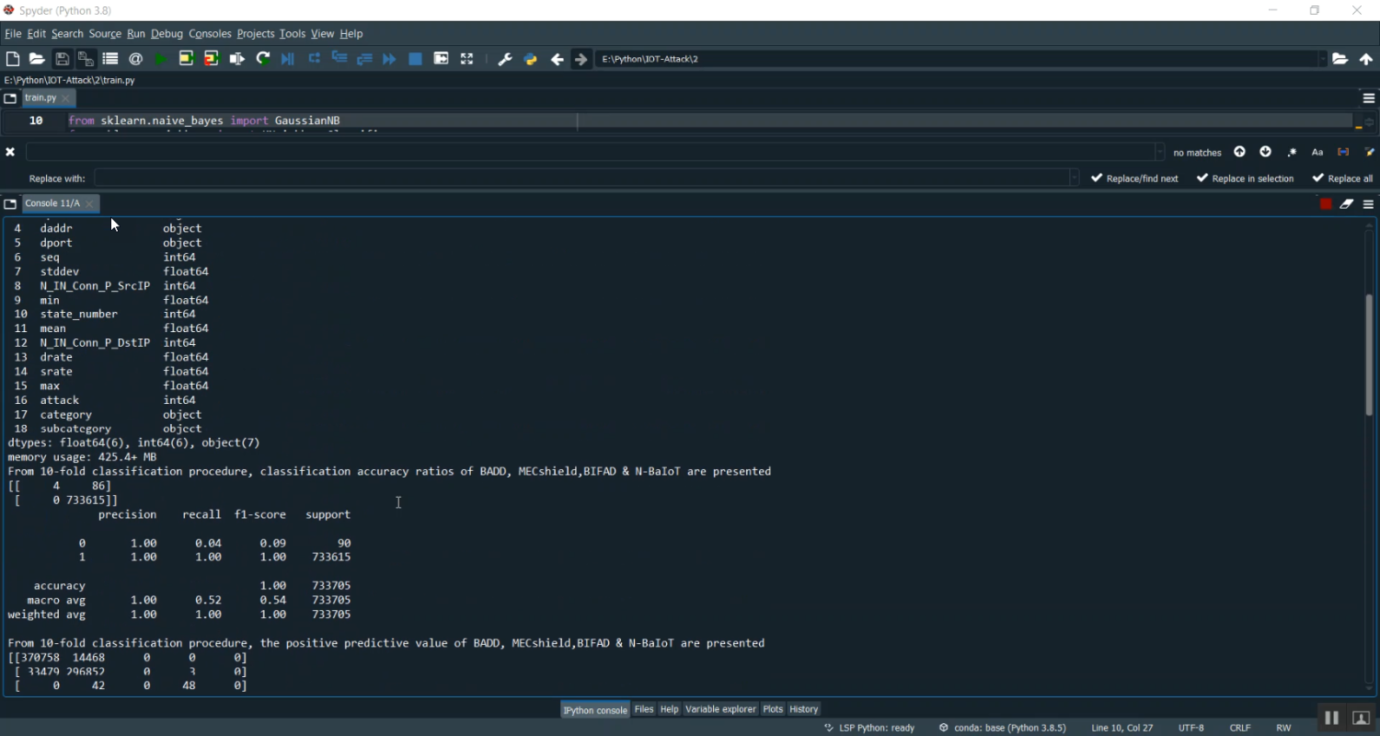Click Browse working directory folder icon
Image resolution: width=1380 pixels, height=736 pixels.
(1340, 59)
